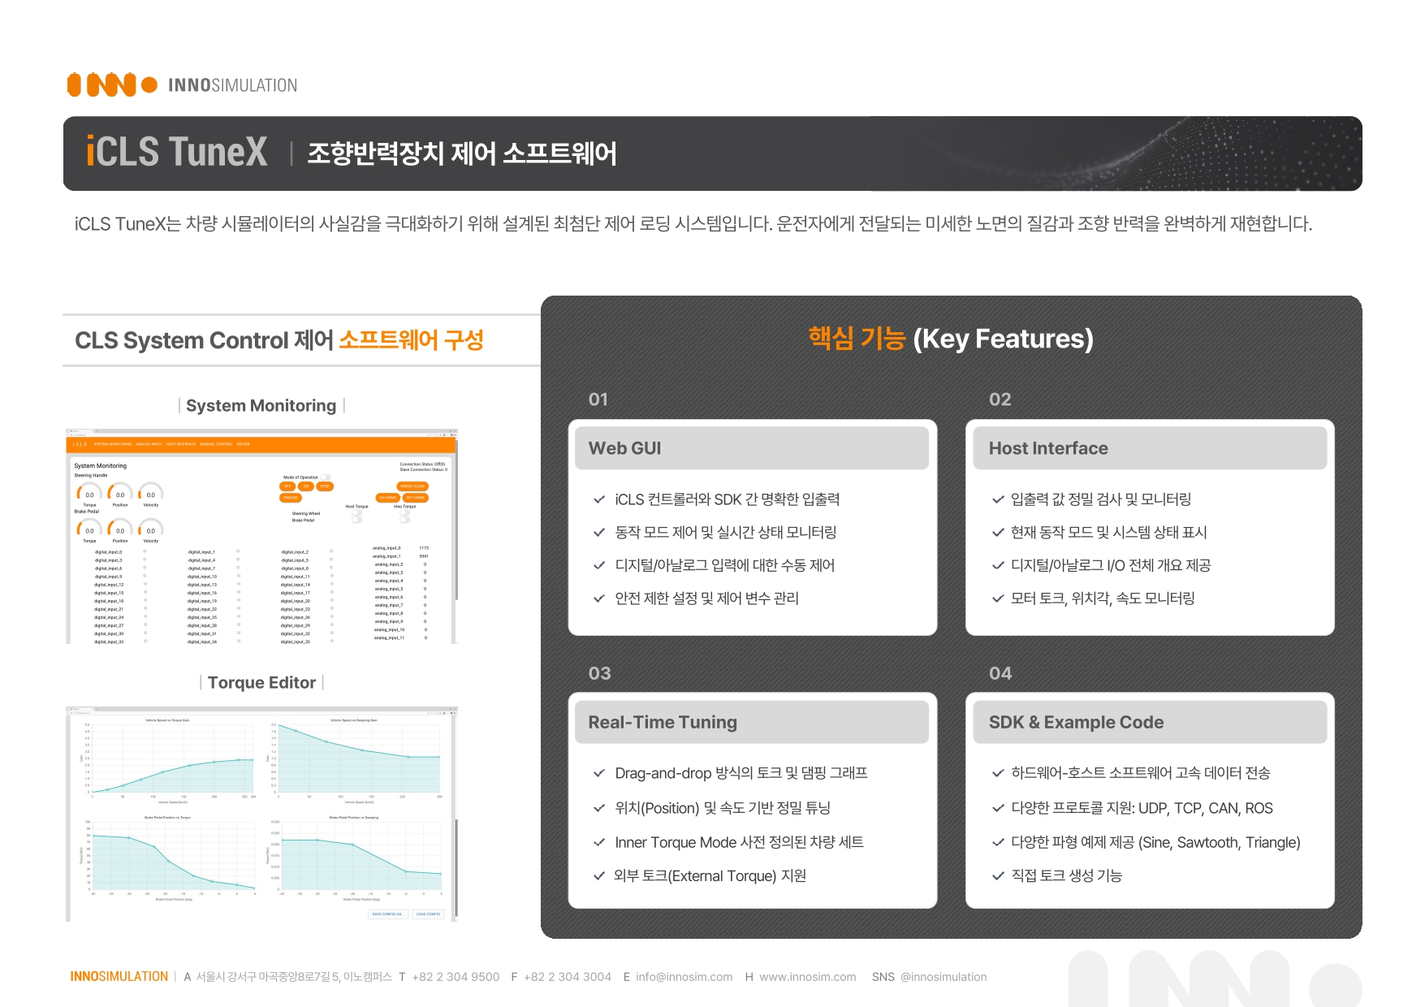Click the digital_input_0 status indicator dot
Screen dimensions: 1425x1007
145,551
